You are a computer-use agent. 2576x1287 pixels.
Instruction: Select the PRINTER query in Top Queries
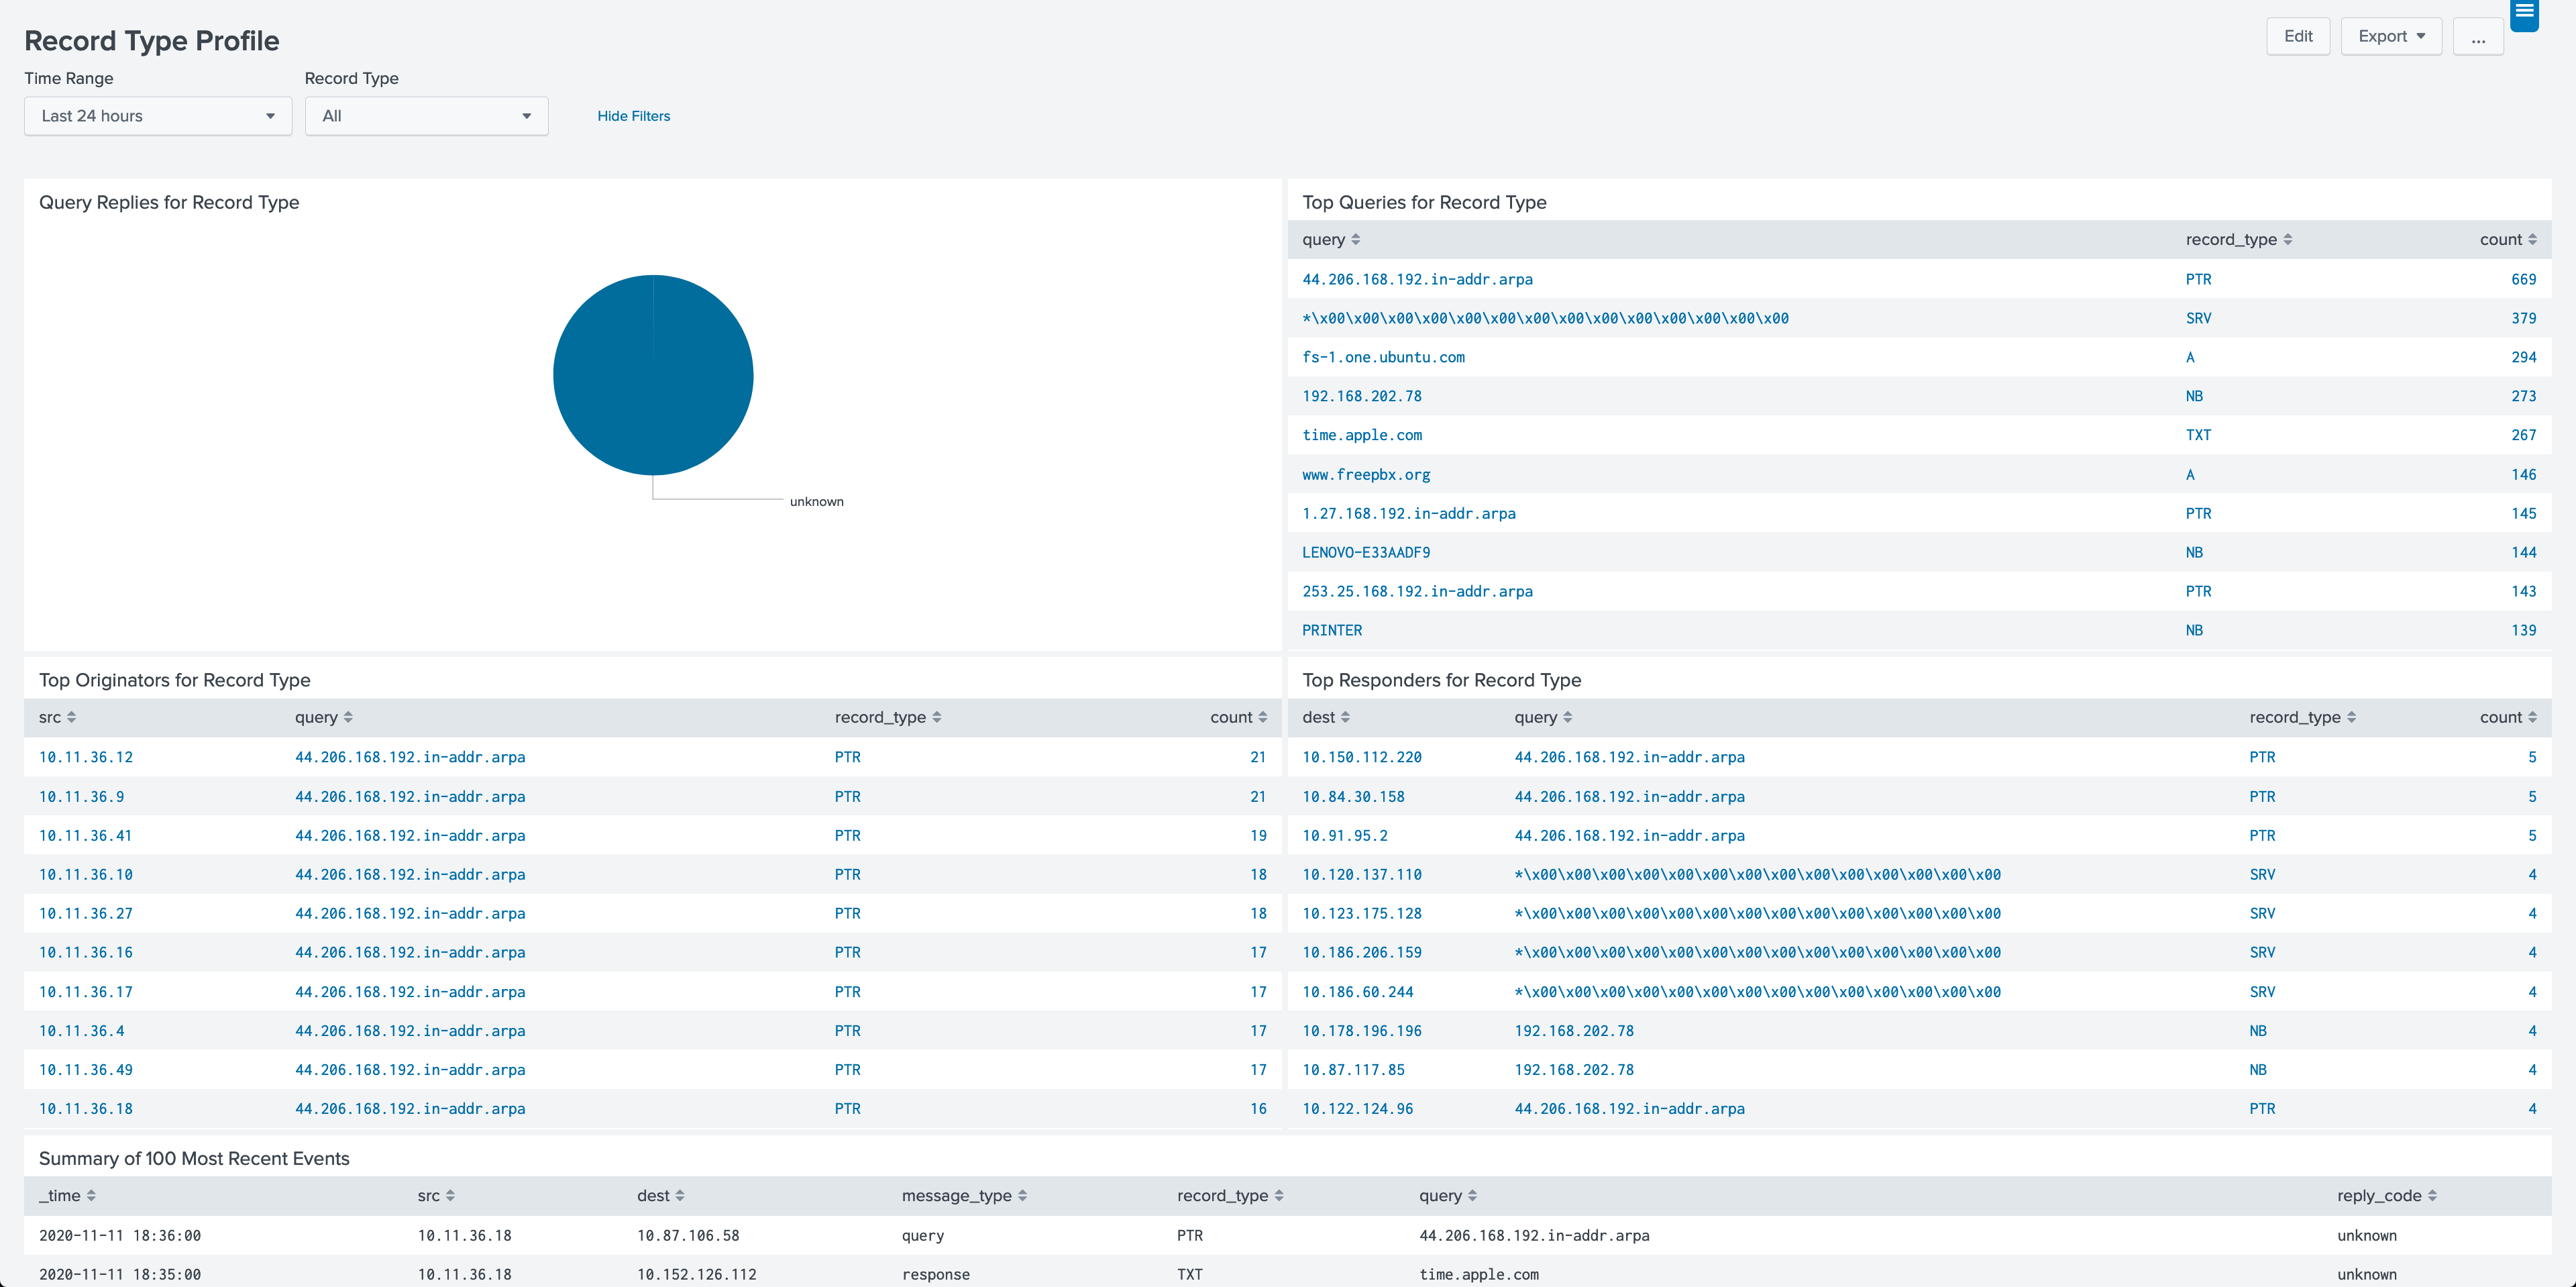point(1332,631)
